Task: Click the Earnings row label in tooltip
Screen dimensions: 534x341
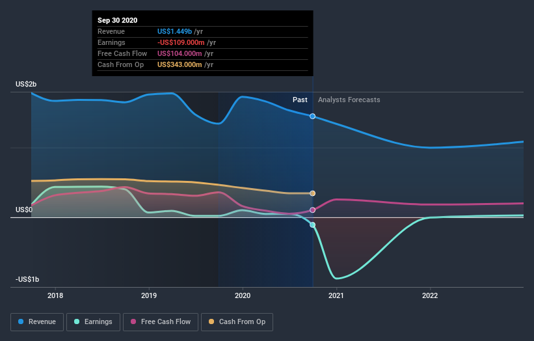Action: point(111,42)
